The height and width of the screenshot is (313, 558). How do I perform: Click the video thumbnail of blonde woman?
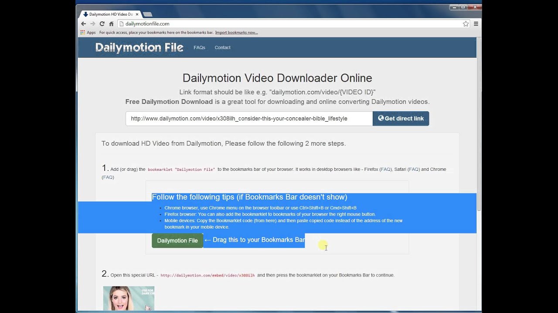click(129, 298)
